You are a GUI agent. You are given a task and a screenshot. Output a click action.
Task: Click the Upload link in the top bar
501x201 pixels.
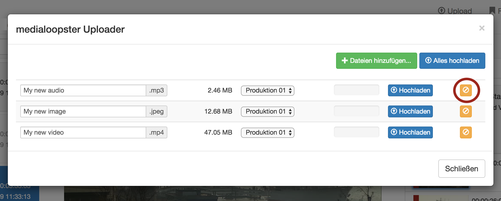[x=455, y=11]
